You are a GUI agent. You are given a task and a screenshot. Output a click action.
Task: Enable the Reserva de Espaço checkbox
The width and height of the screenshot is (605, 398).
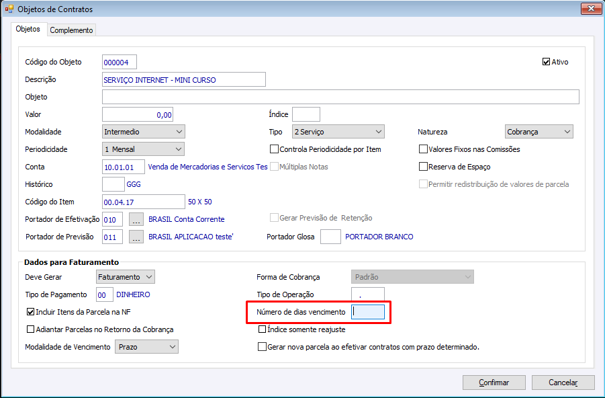[423, 167]
